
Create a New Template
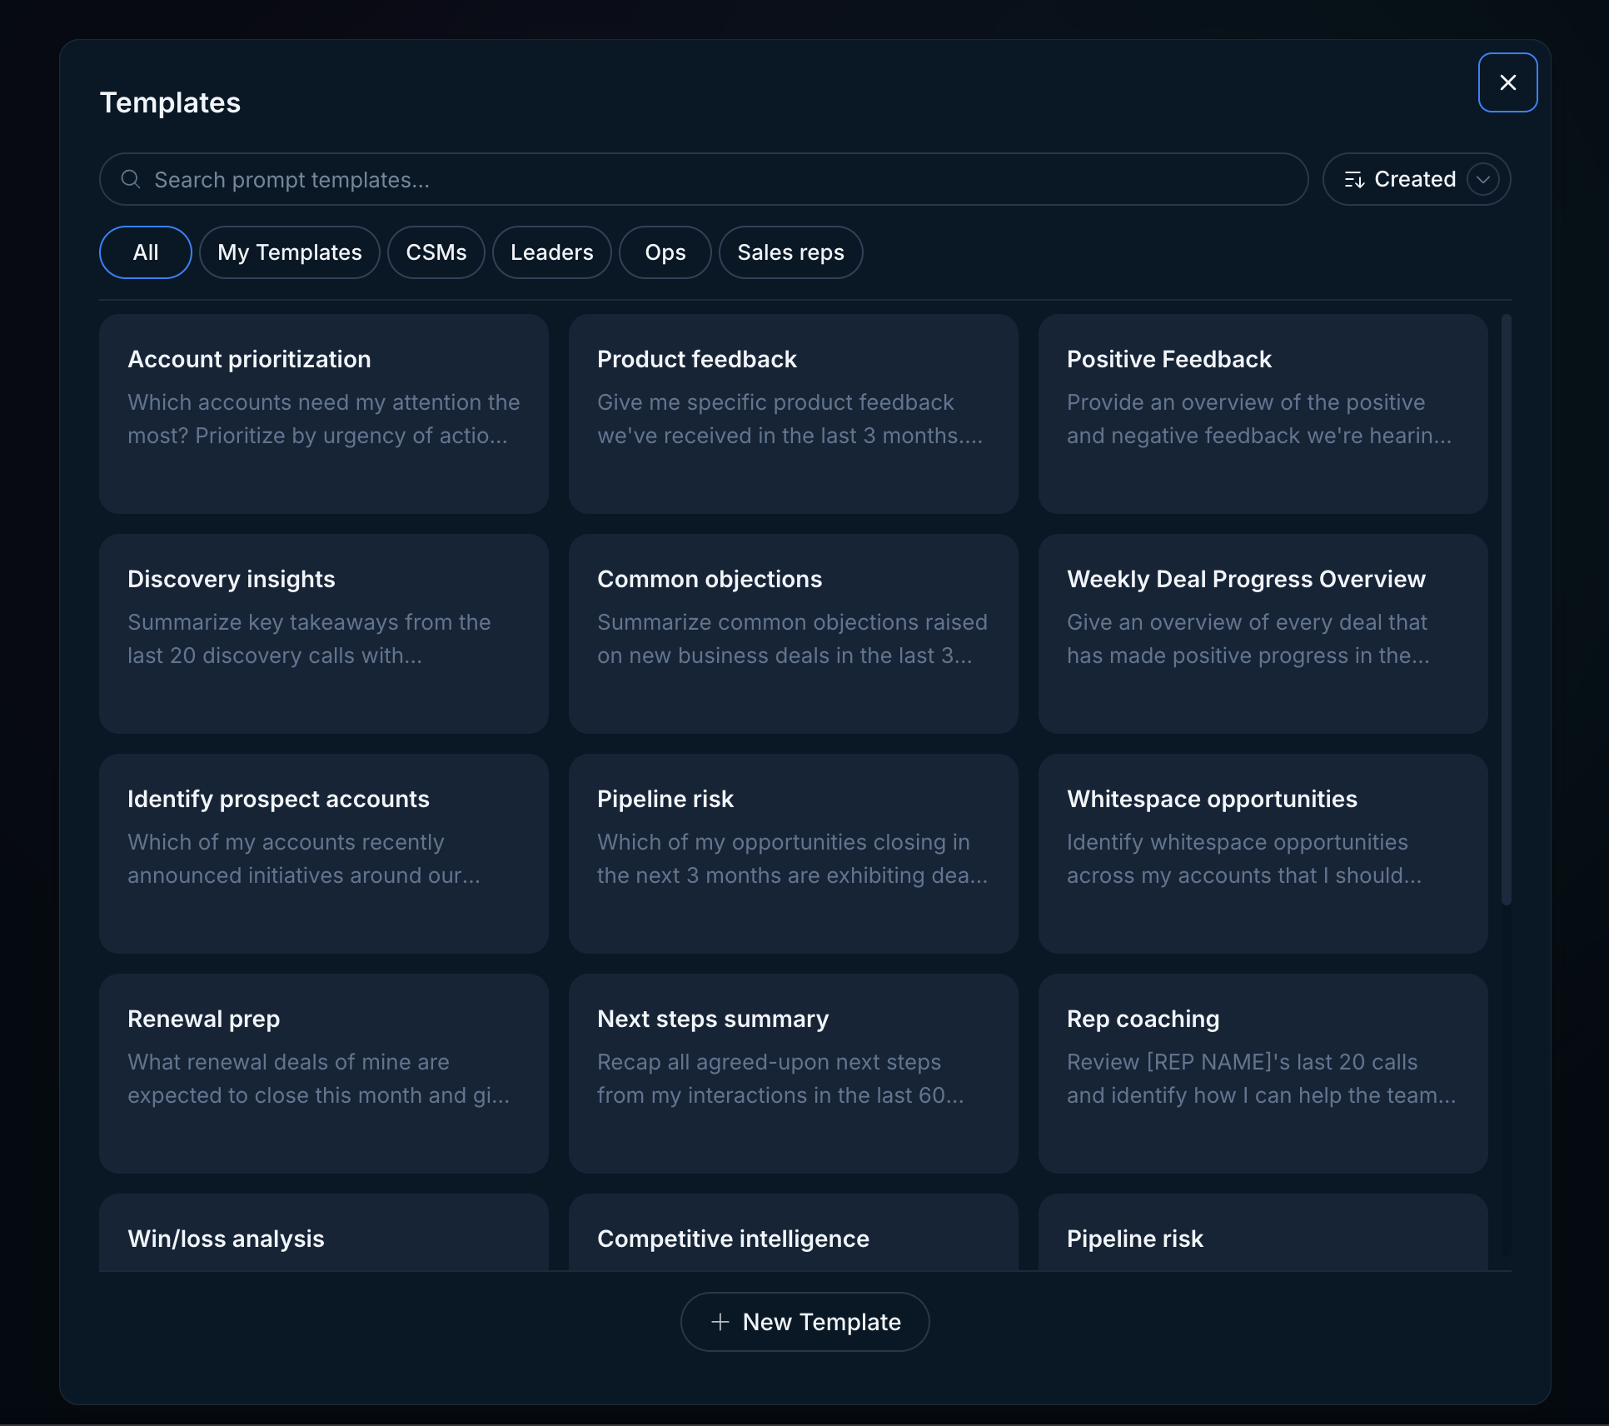click(805, 1322)
